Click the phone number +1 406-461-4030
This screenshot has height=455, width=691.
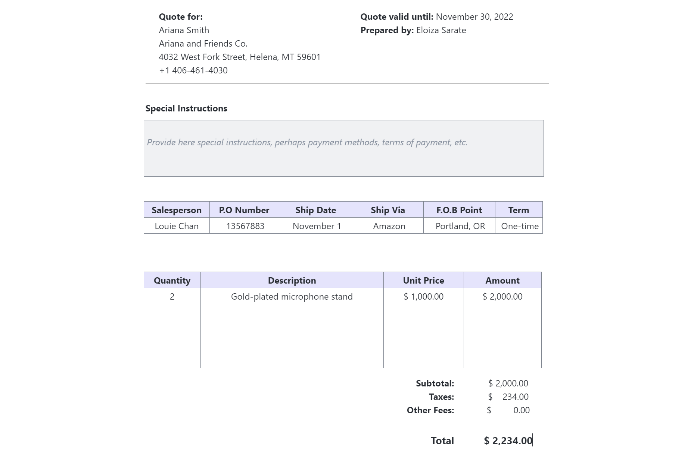tap(193, 70)
